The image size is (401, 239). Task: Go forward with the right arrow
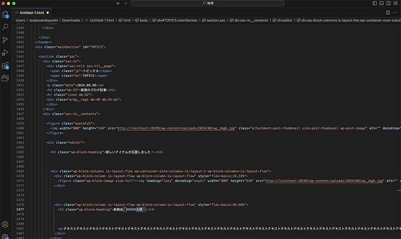click(x=126, y=3)
